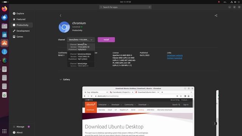Screen dimensions: 242x136
Task: Click the power icon in top bar
Action: pos(239,2)
